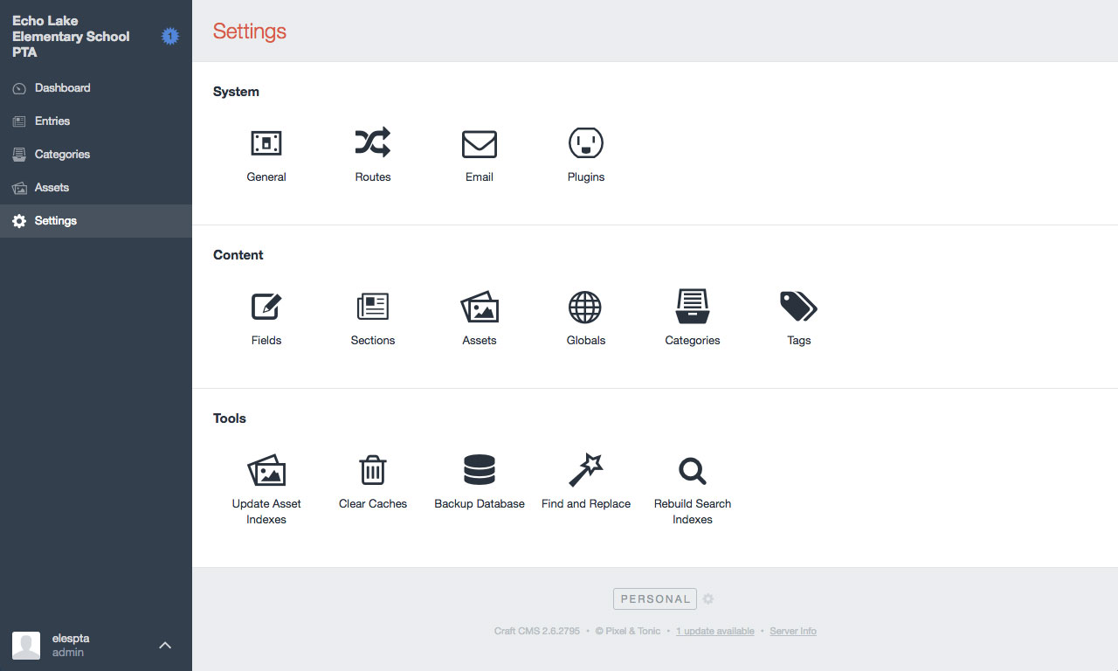
Task: Open the Routes shuffle icon
Action: coord(373,142)
